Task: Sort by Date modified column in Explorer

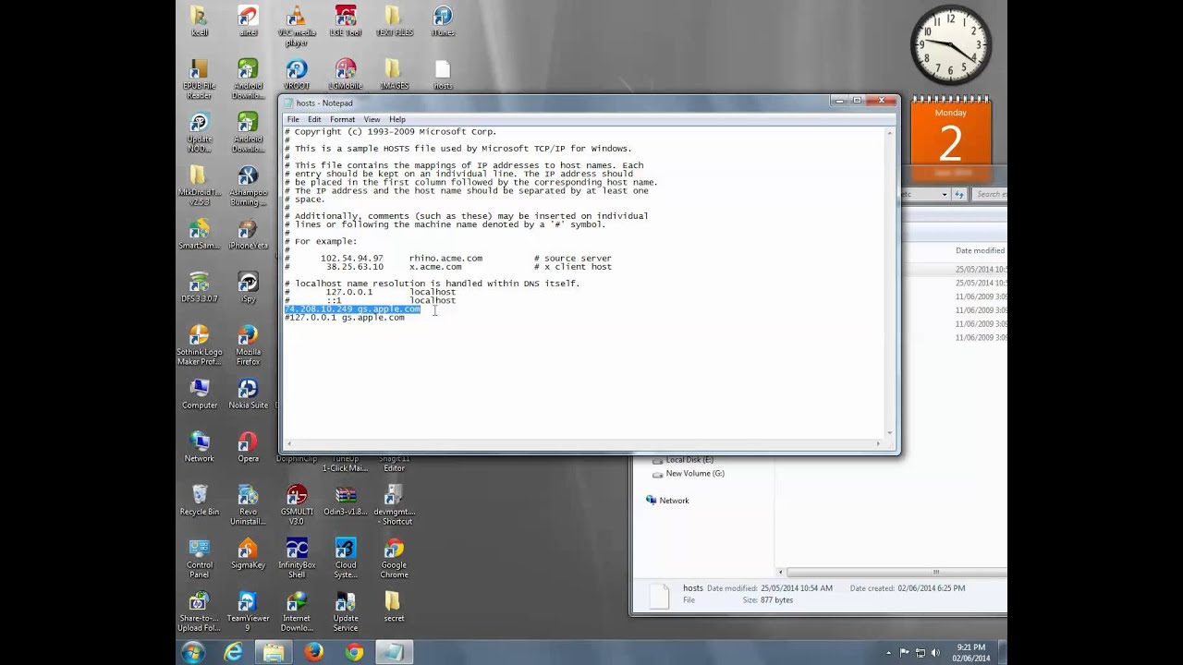Action: click(980, 250)
